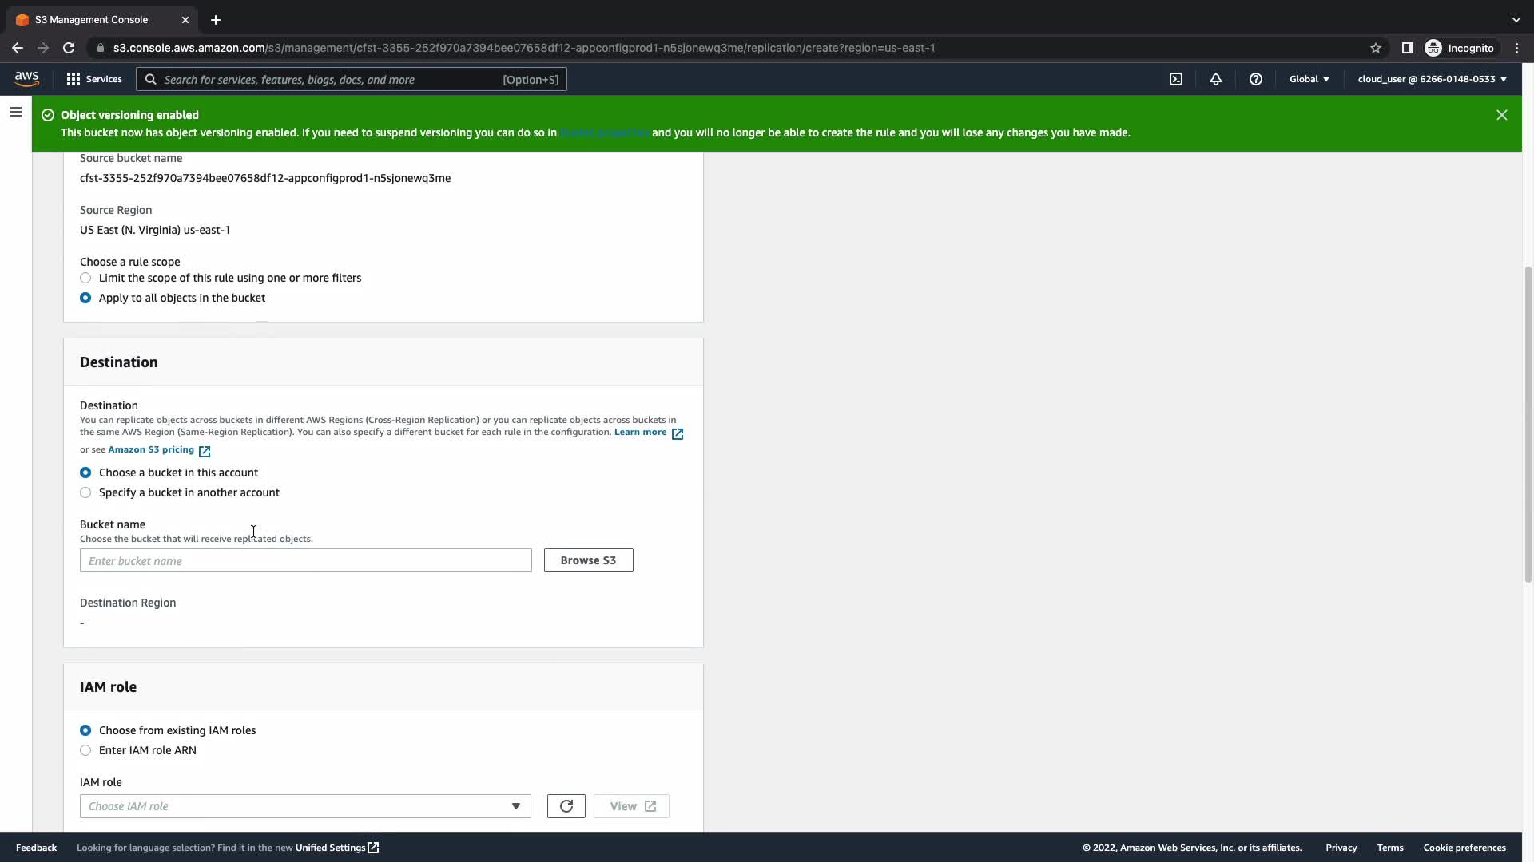Open the Services grid menu
1534x862 pixels.
(x=94, y=79)
